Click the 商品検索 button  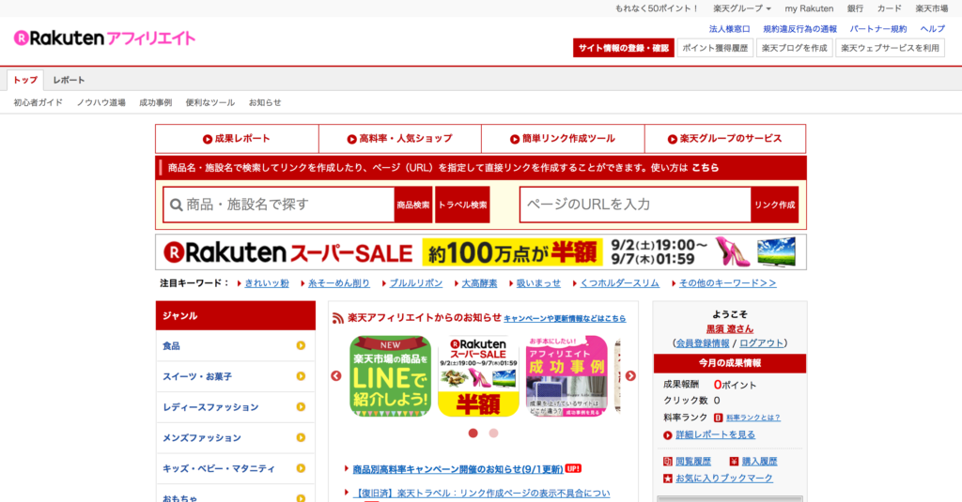pyautogui.click(x=413, y=205)
